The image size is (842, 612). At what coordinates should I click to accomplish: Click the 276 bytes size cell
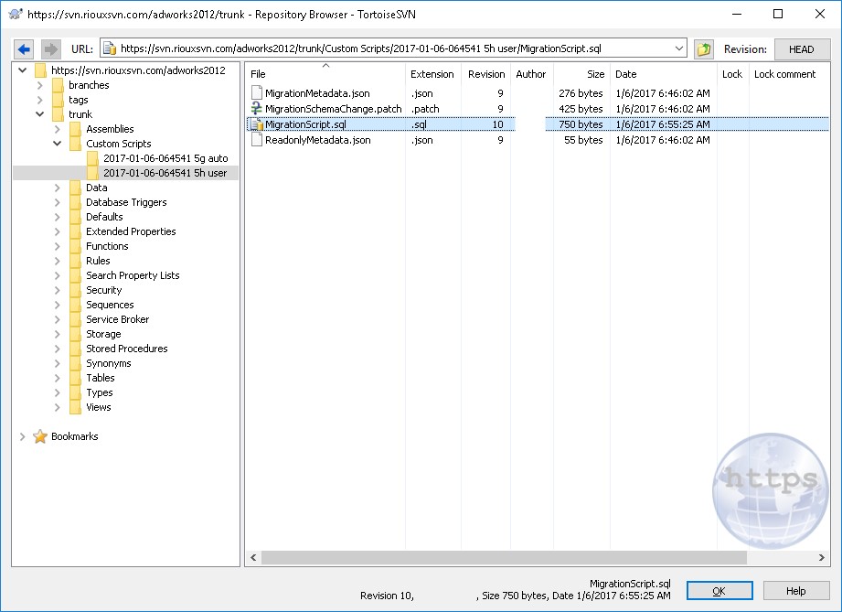coord(581,93)
